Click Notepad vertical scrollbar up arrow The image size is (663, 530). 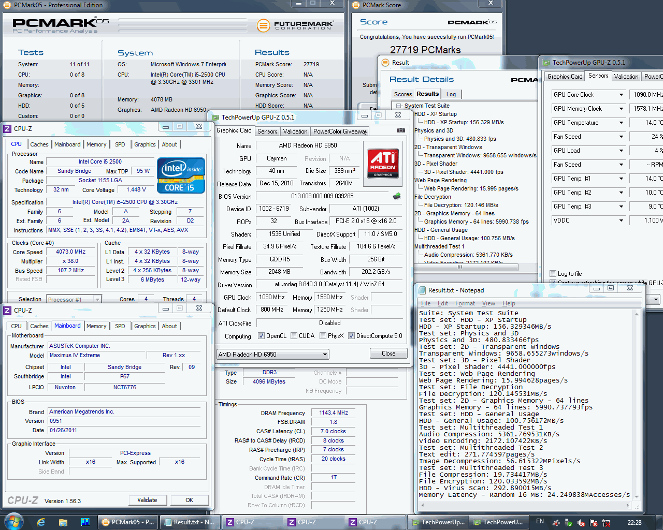click(637, 313)
